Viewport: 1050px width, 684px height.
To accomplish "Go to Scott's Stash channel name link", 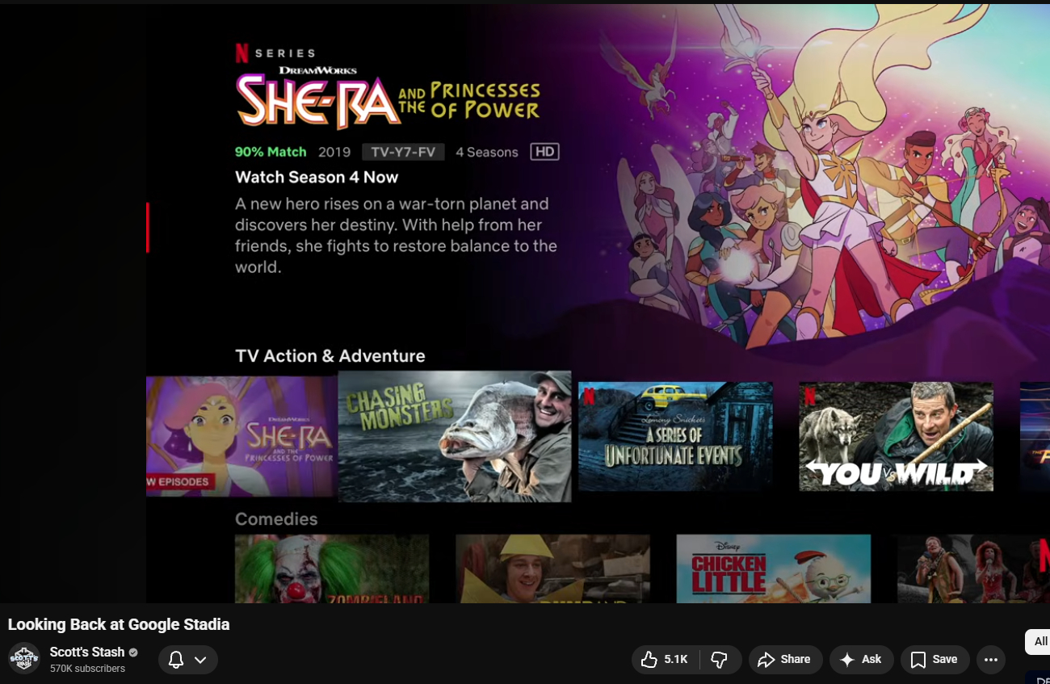I will [x=87, y=652].
